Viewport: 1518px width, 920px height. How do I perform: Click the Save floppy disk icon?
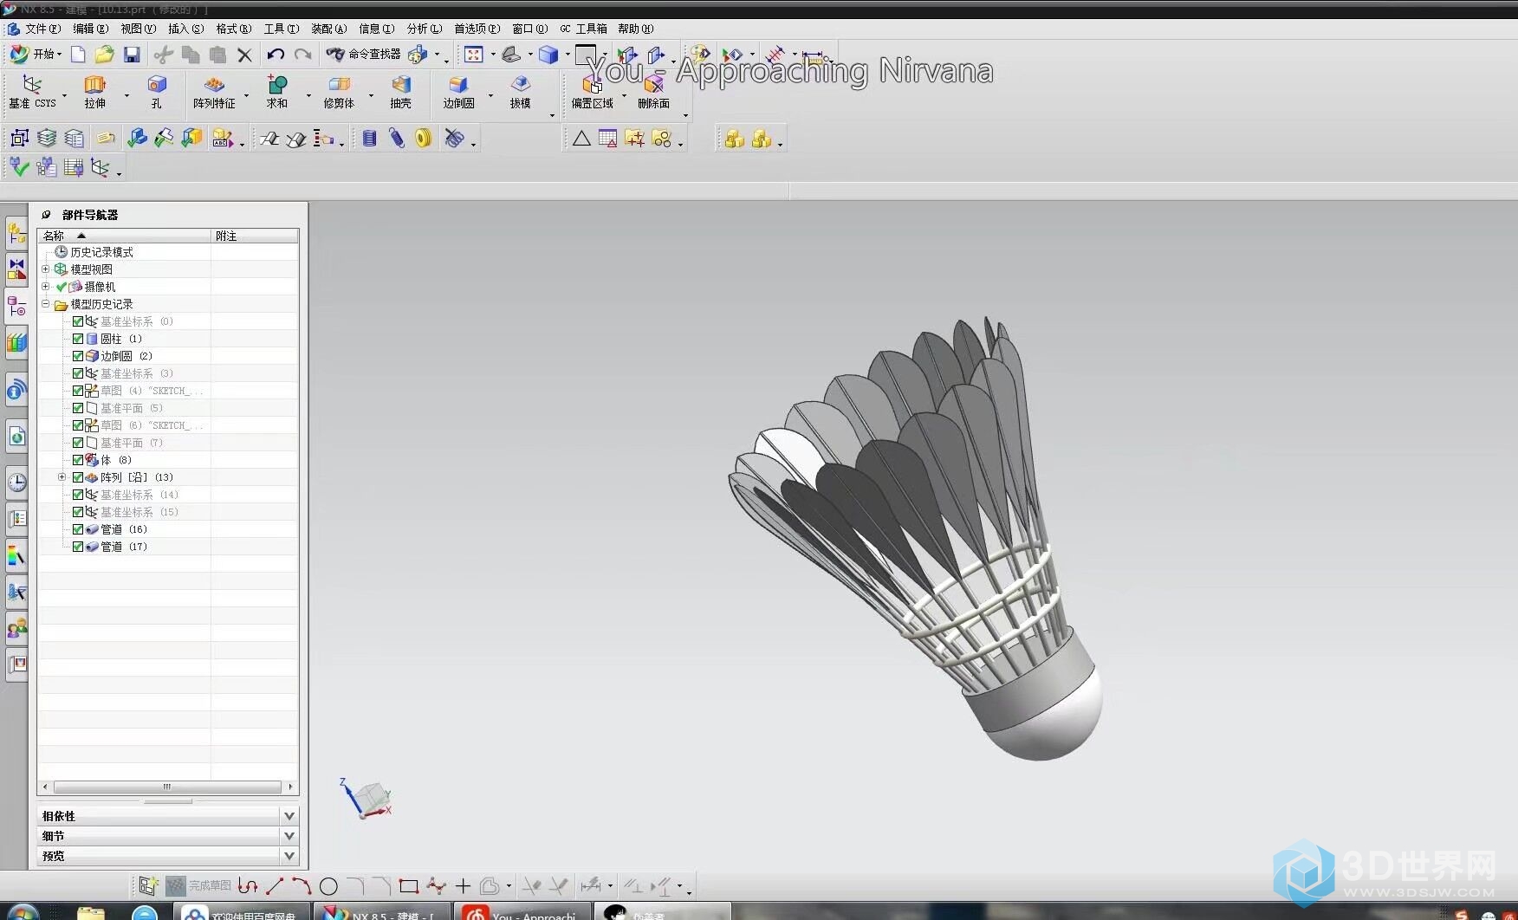tap(132, 55)
